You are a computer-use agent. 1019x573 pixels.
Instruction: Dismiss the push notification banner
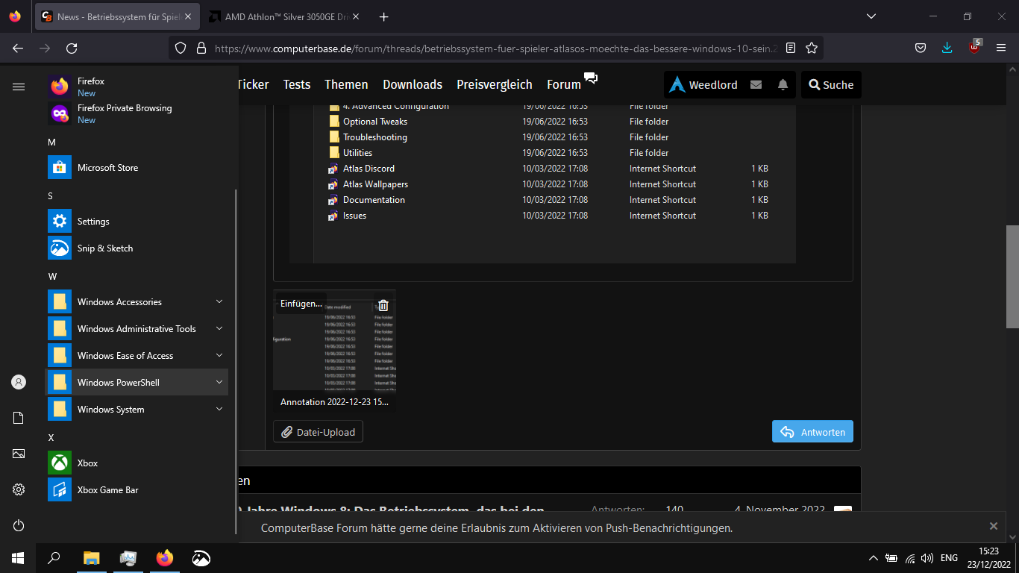click(994, 526)
